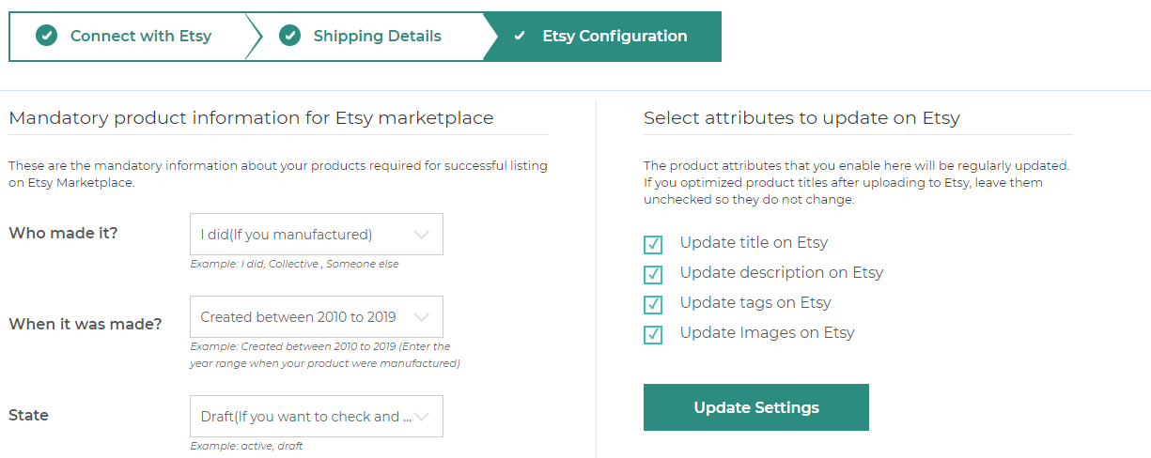Open the Who made it dropdown
This screenshot has width=1151, height=458.
coord(317,235)
